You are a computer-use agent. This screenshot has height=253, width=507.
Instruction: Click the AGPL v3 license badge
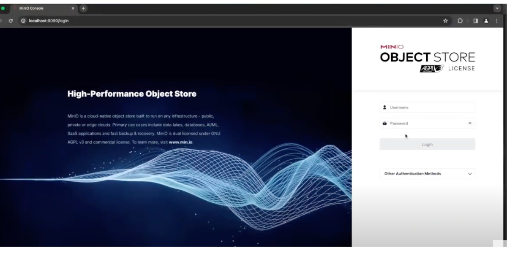coord(431,69)
